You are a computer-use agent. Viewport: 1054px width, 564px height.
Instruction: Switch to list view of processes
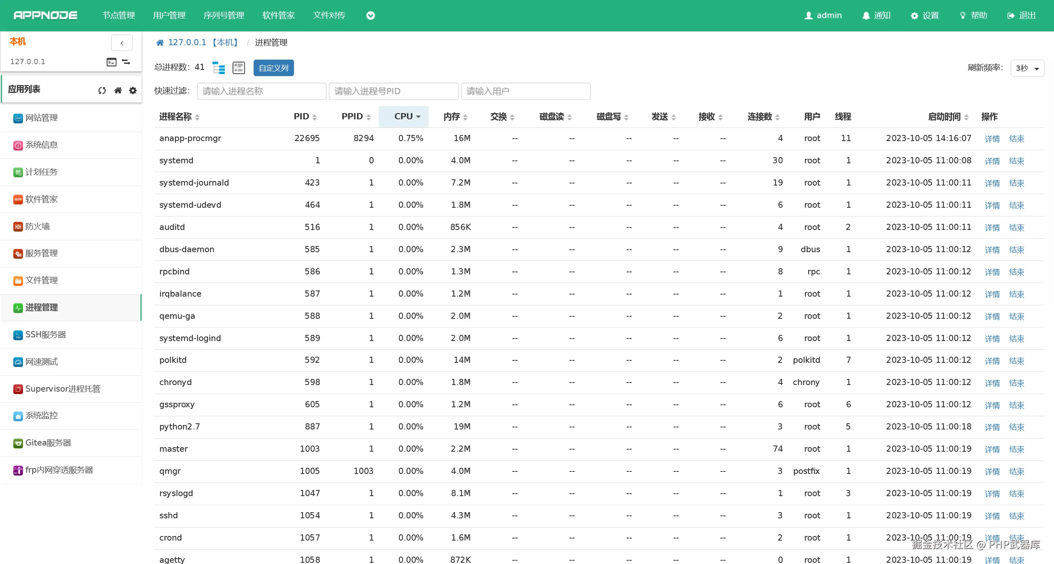(239, 68)
